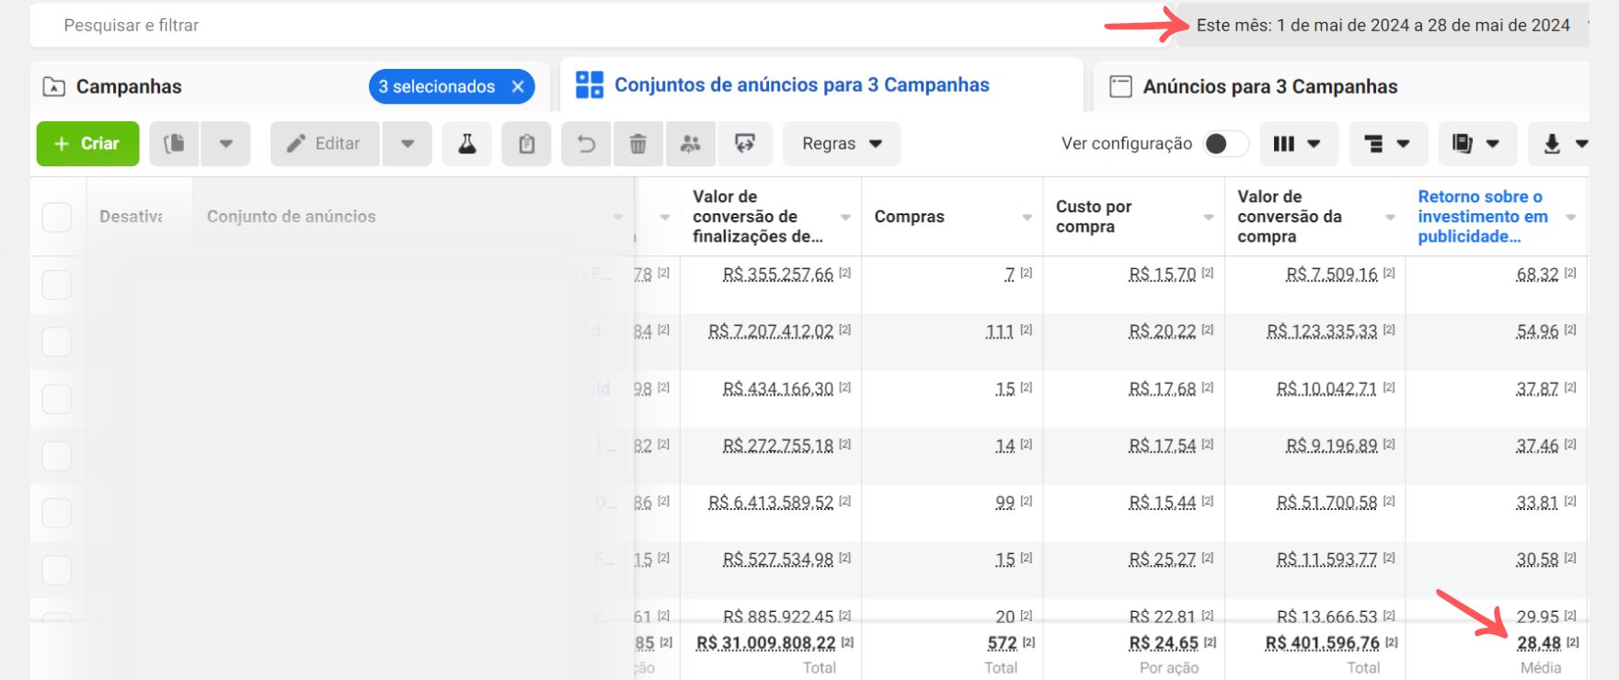Expand the Regras dropdown
This screenshot has height=680, width=1619.
tap(841, 144)
